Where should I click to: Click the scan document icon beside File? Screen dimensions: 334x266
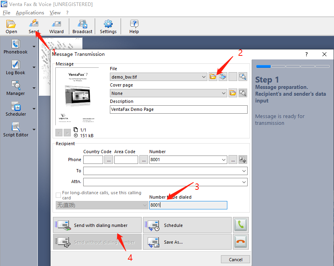click(x=223, y=77)
